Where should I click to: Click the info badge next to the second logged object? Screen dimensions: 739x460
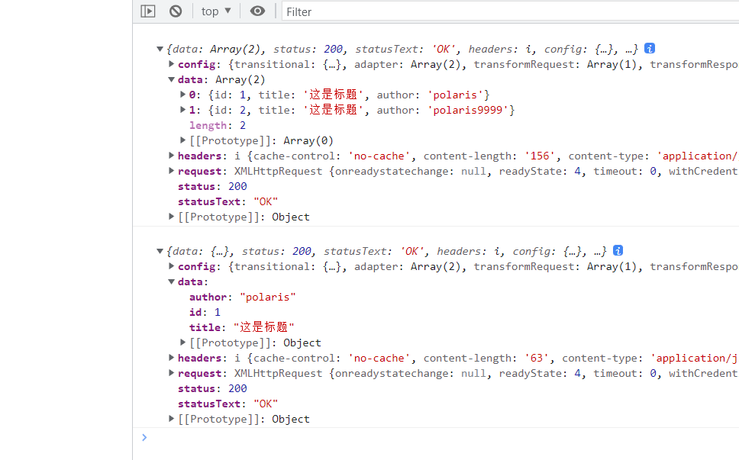point(618,250)
